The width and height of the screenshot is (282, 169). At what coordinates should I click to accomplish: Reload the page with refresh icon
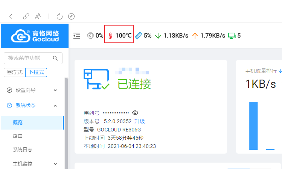pos(59,17)
